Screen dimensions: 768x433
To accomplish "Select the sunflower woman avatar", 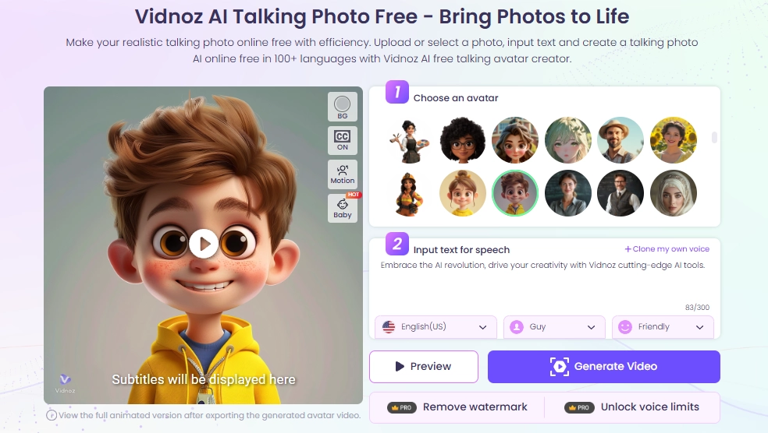I will point(674,140).
